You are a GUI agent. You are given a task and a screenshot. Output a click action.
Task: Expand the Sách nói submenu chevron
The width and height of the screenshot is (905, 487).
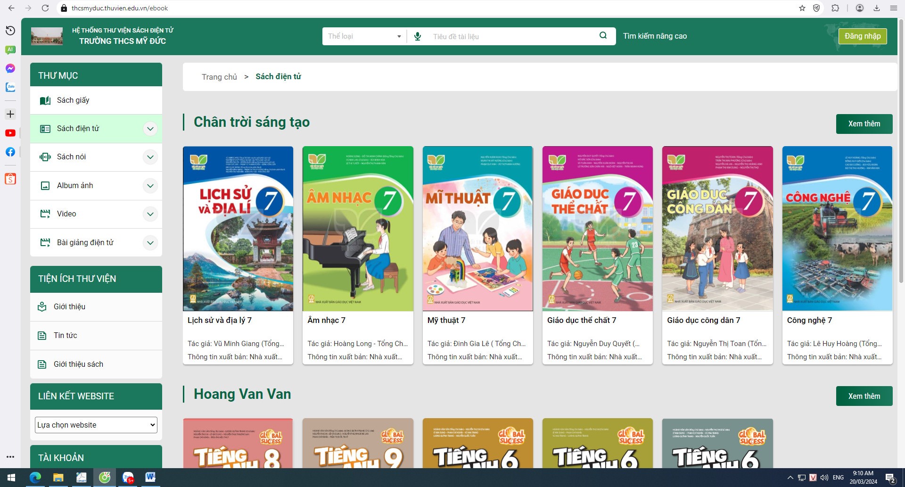pyautogui.click(x=150, y=157)
